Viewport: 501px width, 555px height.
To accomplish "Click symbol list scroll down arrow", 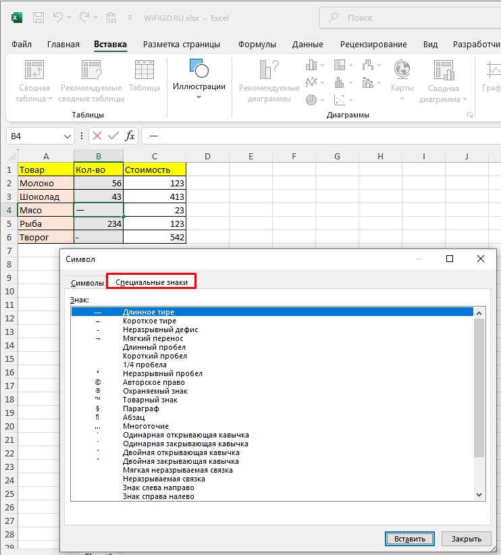I will point(479,495).
